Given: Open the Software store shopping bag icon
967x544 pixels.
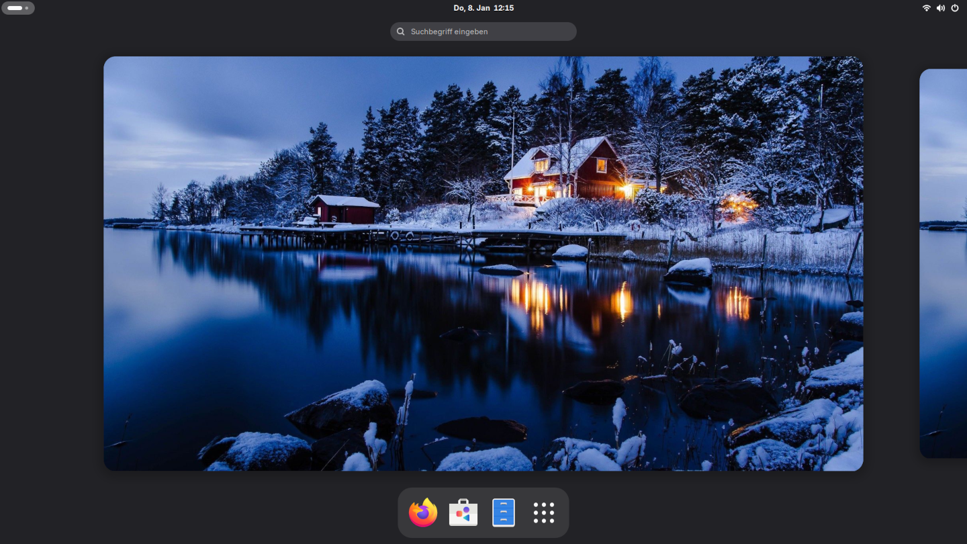Looking at the screenshot, I should click(x=463, y=512).
